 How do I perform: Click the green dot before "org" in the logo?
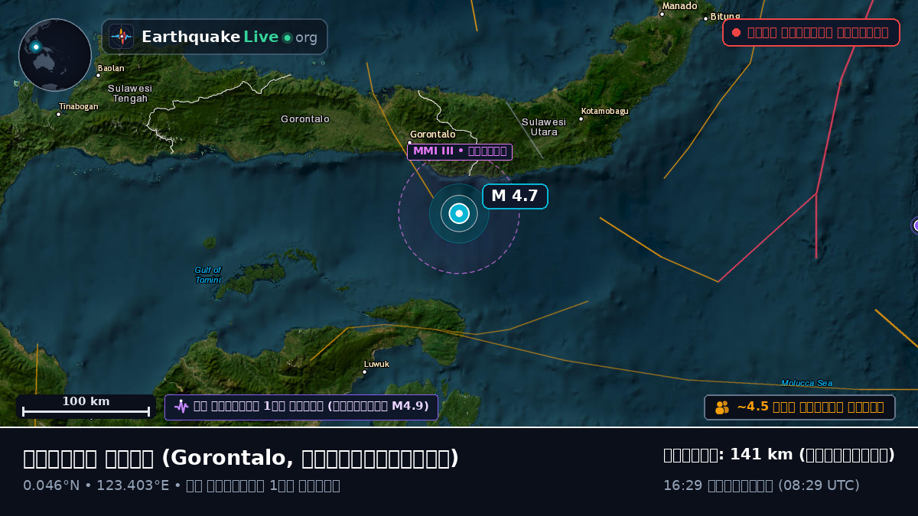pyautogui.click(x=287, y=37)
